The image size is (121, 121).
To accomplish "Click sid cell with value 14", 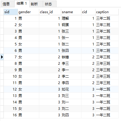I will click(11, 102).
